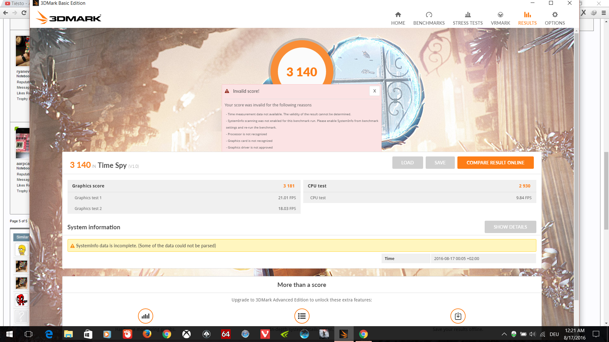Open the AIDA64 taskbar icon
Viewport: 609px width, 342px height.
pos(226,334)
